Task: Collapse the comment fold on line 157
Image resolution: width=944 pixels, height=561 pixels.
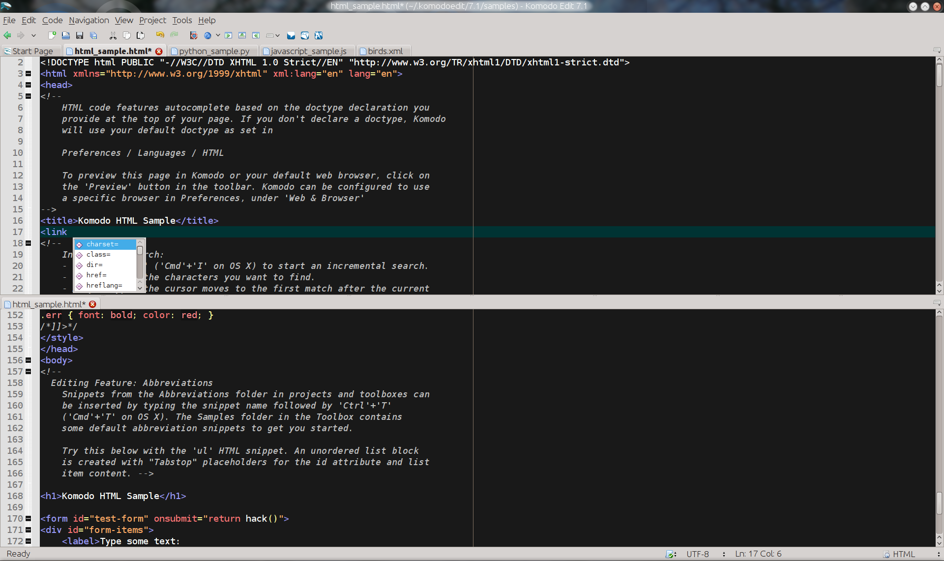Action: [29, 372]
